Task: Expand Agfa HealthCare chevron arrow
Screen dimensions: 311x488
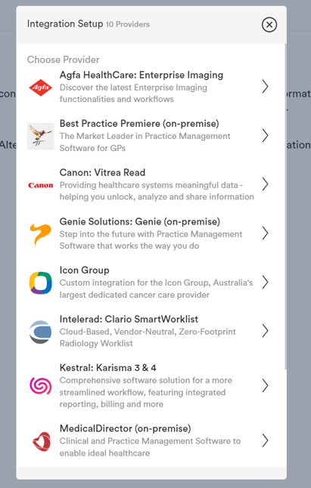Action: [x=265, y=87]
